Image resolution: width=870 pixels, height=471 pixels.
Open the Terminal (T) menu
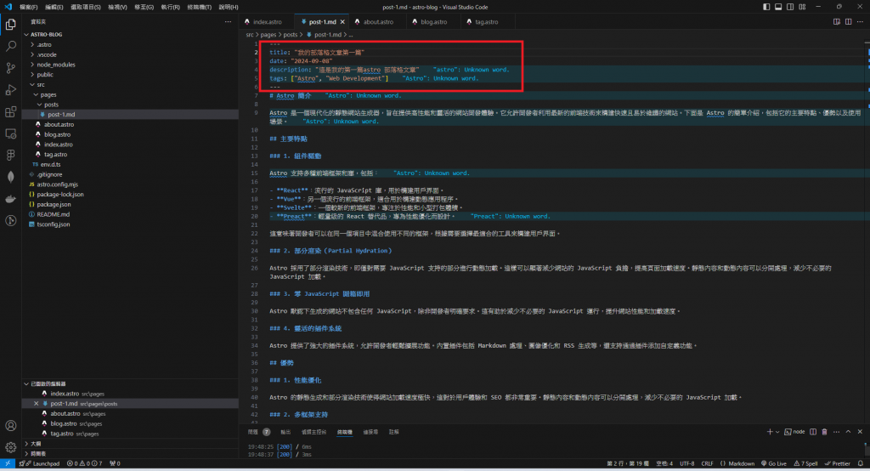[x=199, y=7]
